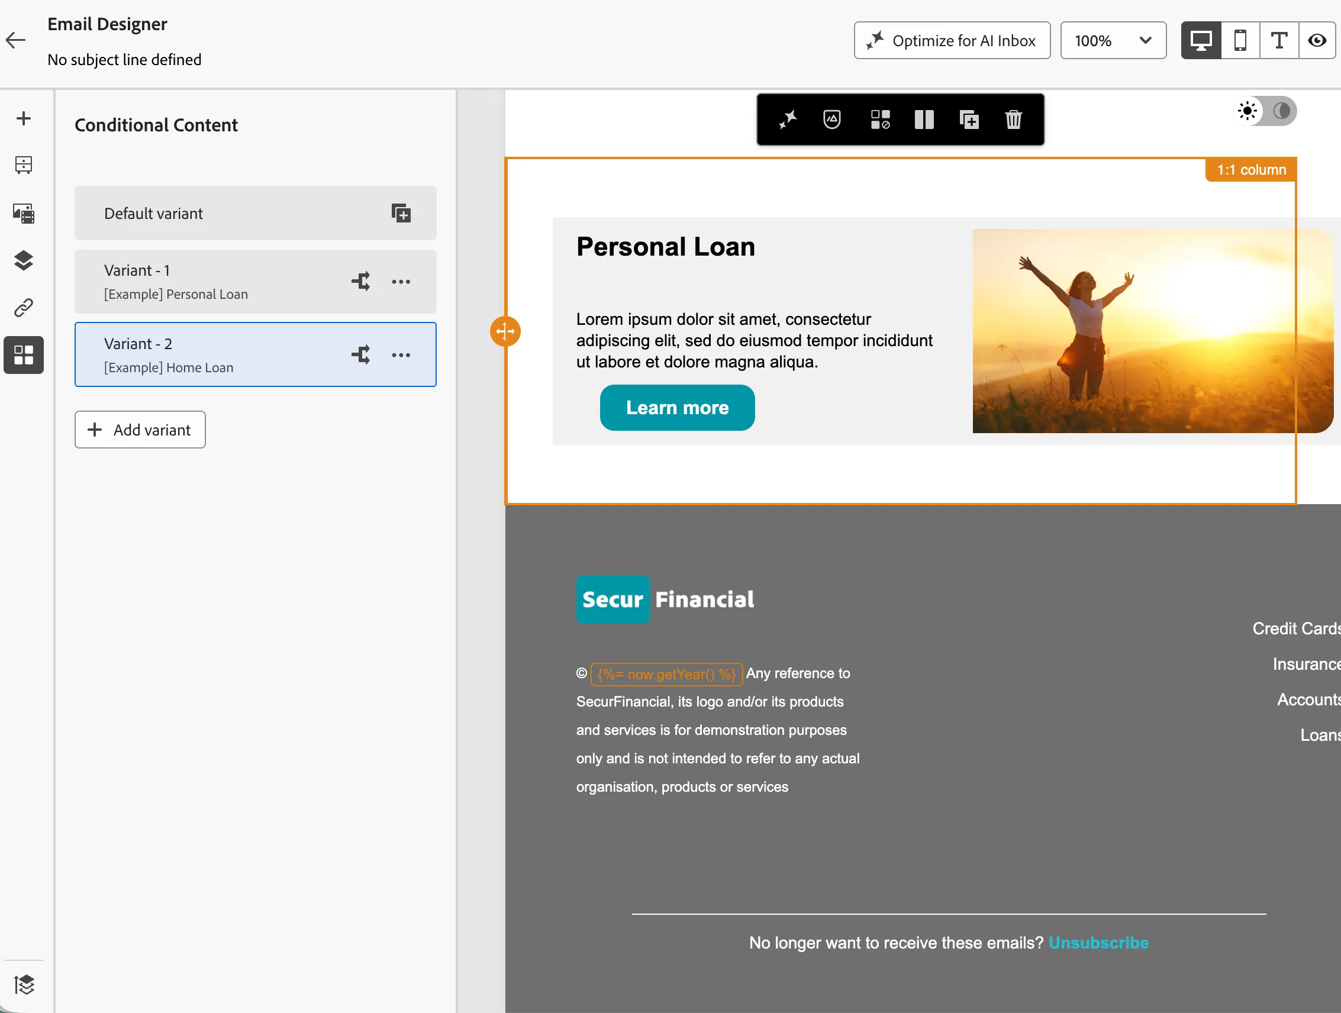The width and height of the screenshot is (1341, 1013).
Task: Click Optimize for AI Inbox button
Action: 952,41
